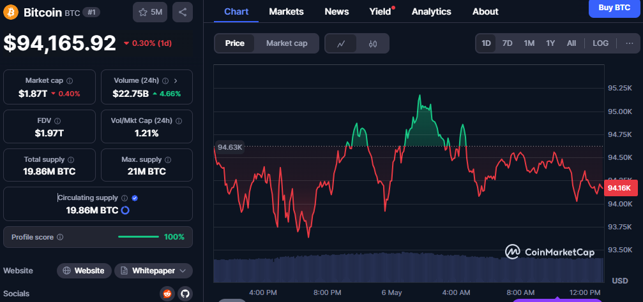Switch to the News tab

(x=337, y=11)
